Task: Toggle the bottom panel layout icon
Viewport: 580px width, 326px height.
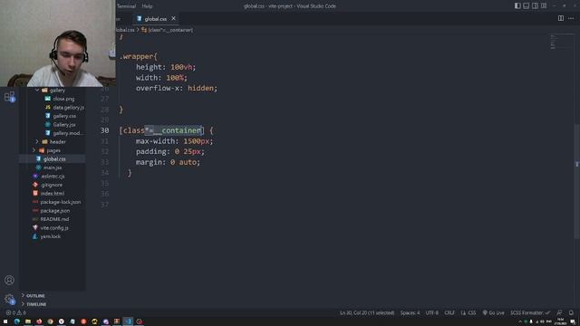Action: coord(526,6)
